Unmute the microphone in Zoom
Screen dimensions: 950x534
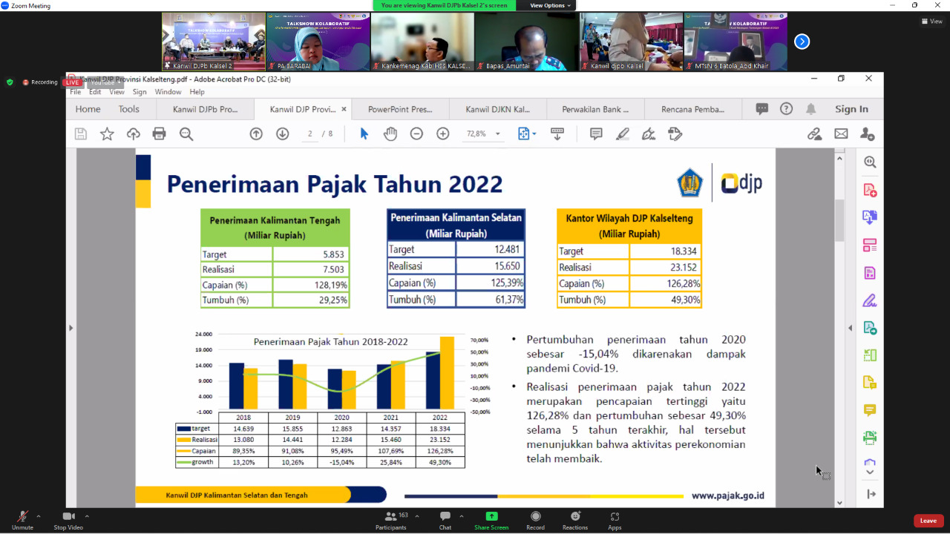[x=22, y=519]
